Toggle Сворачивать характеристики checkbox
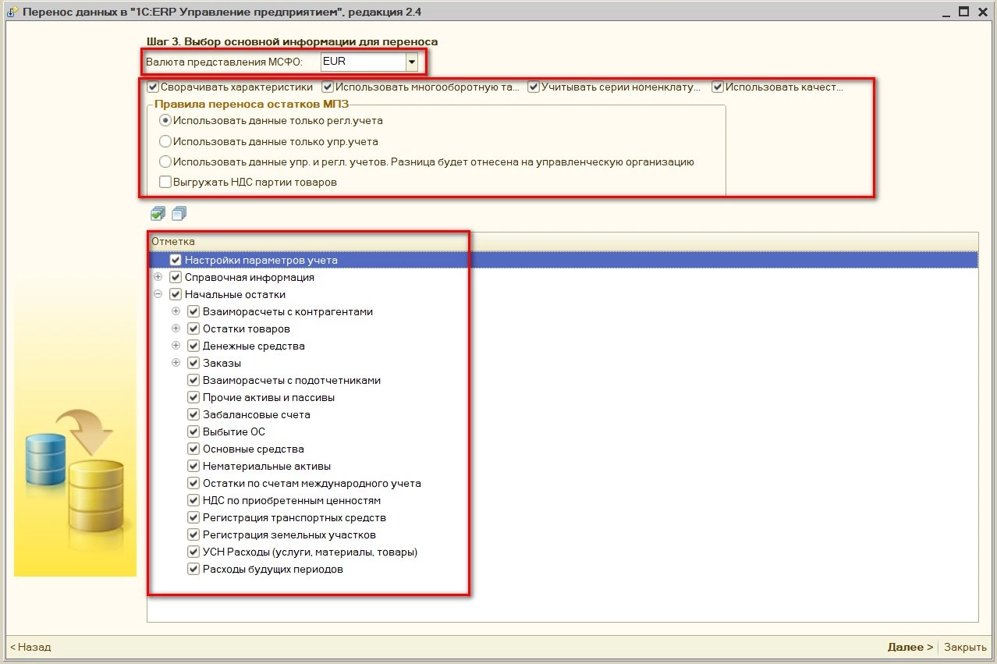 [153, 87]
